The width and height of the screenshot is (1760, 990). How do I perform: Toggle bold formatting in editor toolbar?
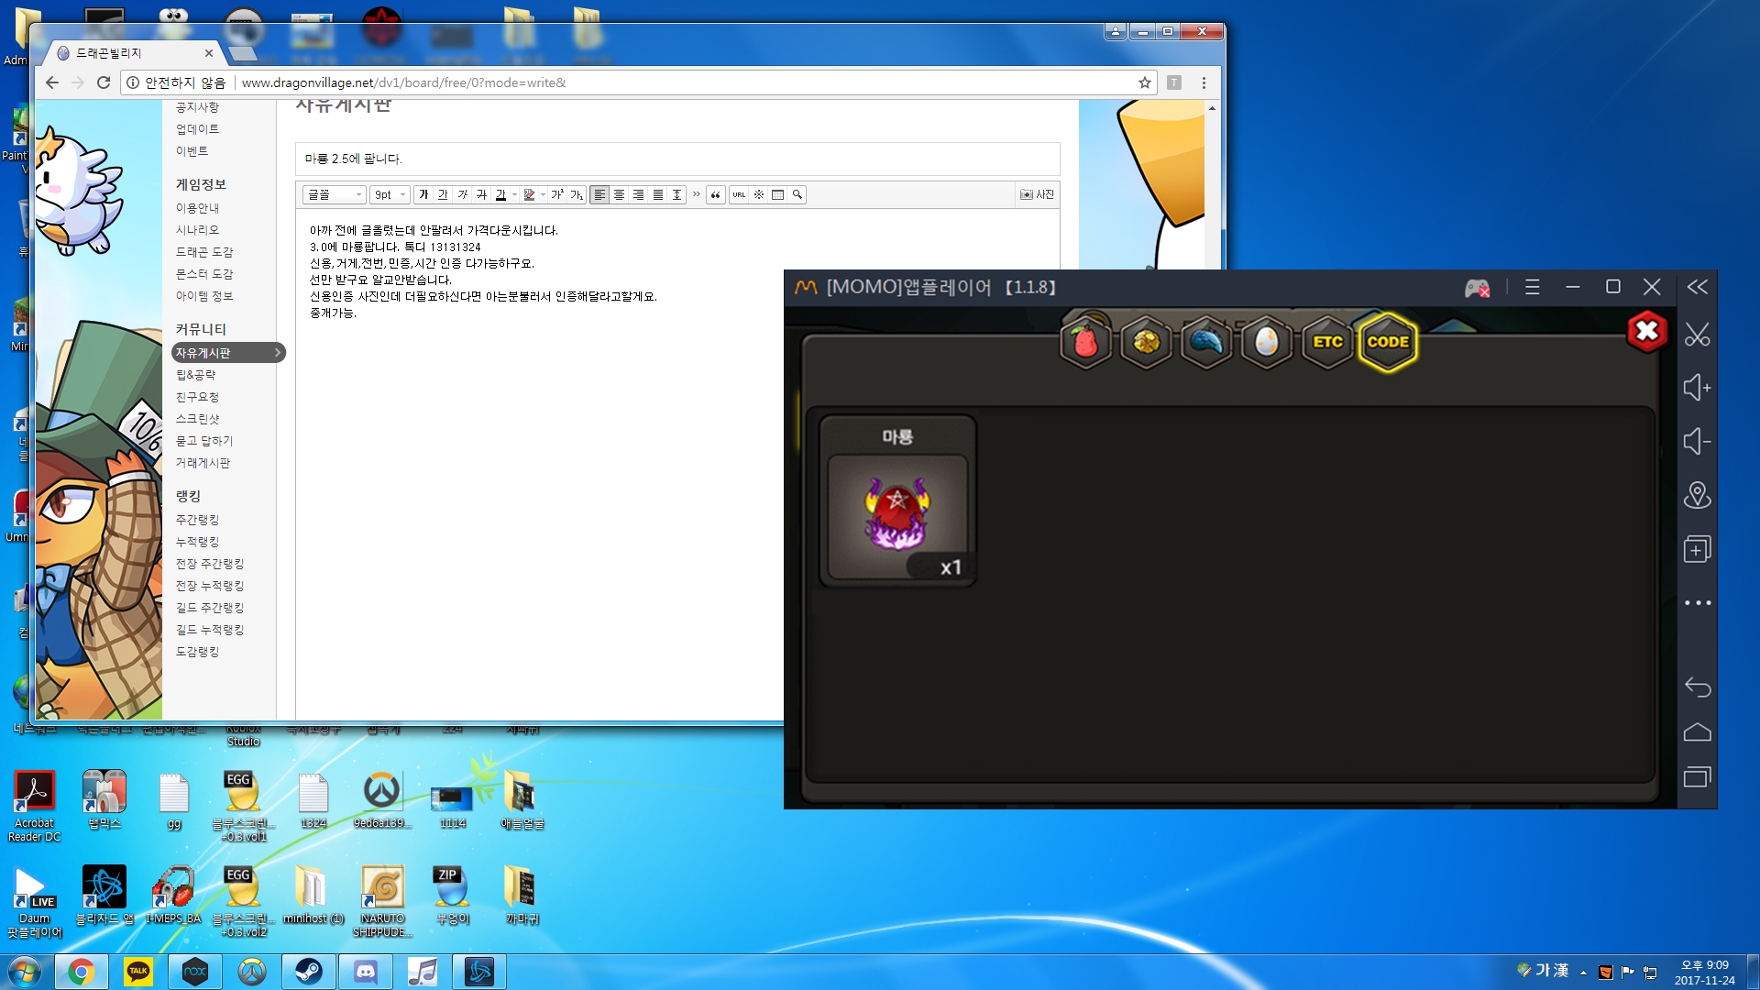[x=423, y=194]
